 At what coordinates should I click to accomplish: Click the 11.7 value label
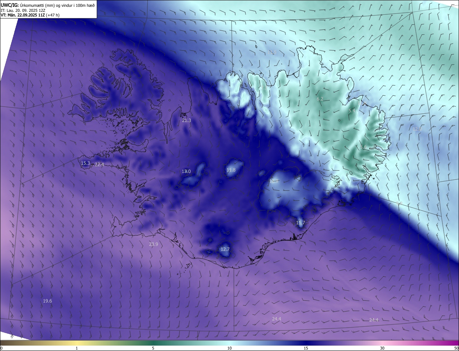tap(300, 223)
